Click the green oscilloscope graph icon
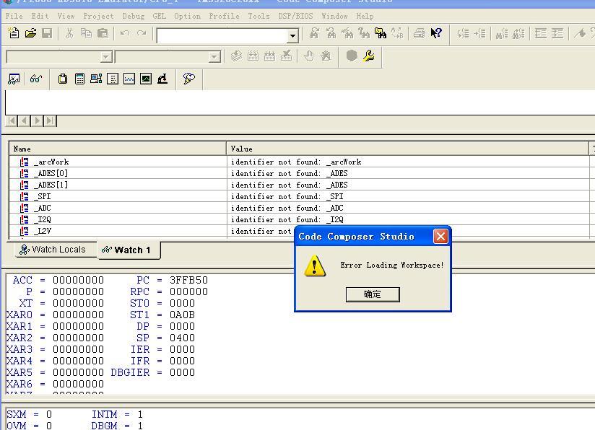This screenshot has width=595, height=430. (146, 79)
